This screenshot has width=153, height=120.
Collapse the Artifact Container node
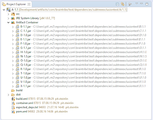(x=8, y=23)
